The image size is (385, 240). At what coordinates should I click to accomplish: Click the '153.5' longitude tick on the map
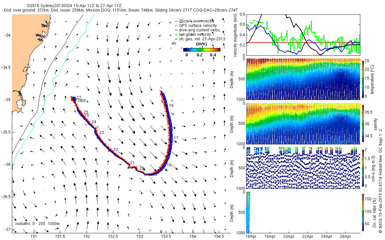tap(166, 236)
